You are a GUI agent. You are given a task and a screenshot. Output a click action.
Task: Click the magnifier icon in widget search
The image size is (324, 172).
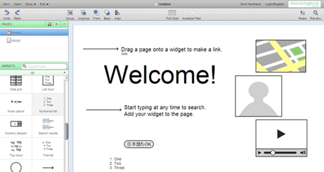(x=24, y=66)
